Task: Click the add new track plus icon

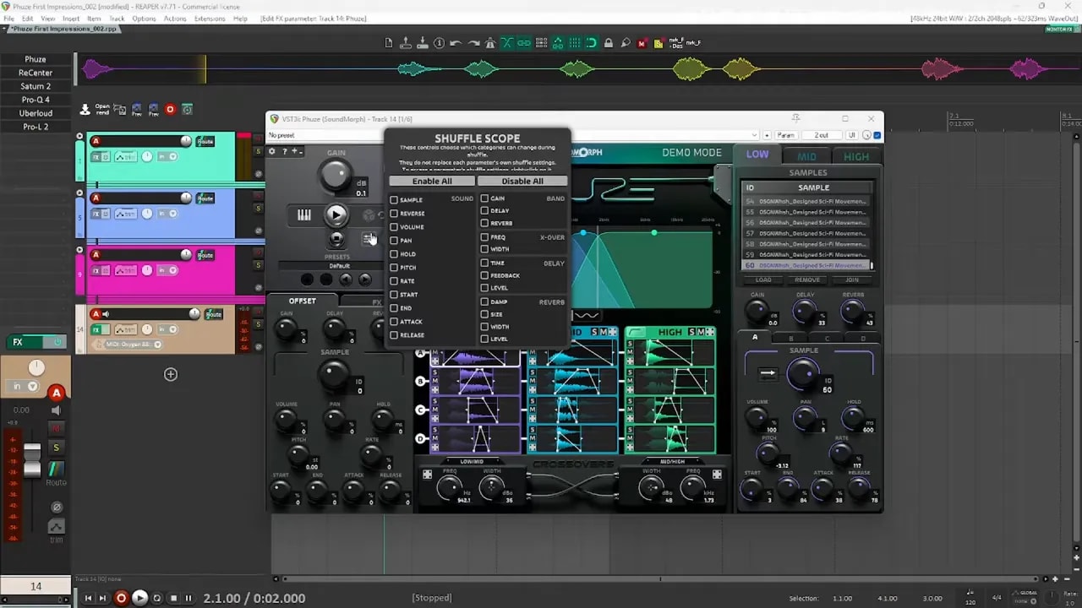Action: coord(171,374)
